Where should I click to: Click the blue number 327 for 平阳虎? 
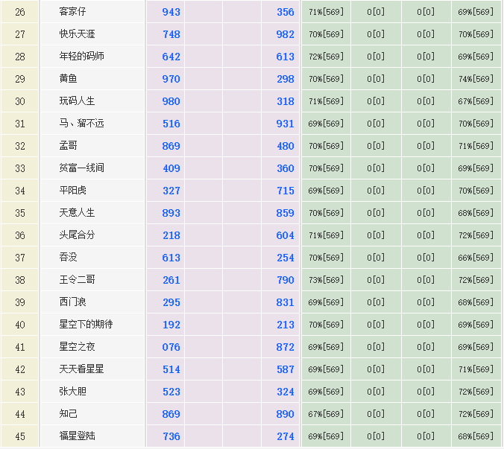171,191
